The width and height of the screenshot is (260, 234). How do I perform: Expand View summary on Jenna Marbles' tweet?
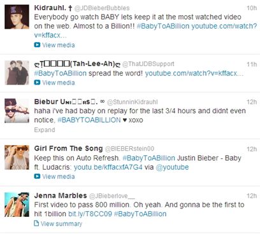tap(61, 224)
